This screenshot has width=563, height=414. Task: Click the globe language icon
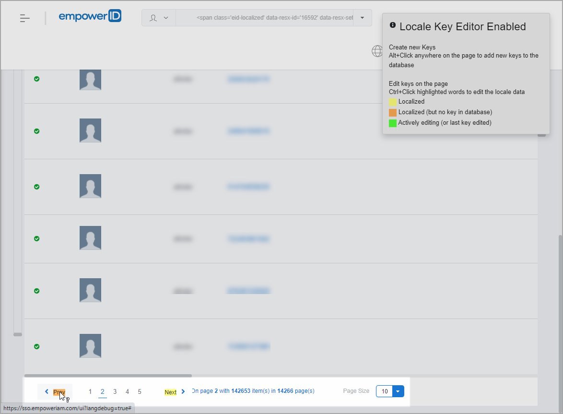click(x=377, y=51)
